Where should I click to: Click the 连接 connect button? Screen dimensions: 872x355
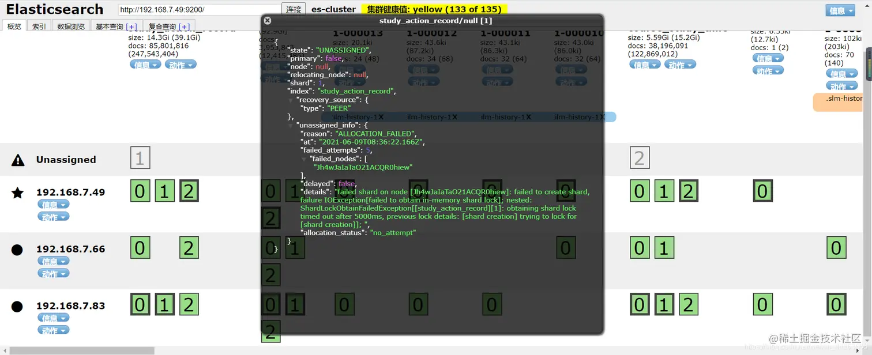pyautogui.click(x=294, y=10)
